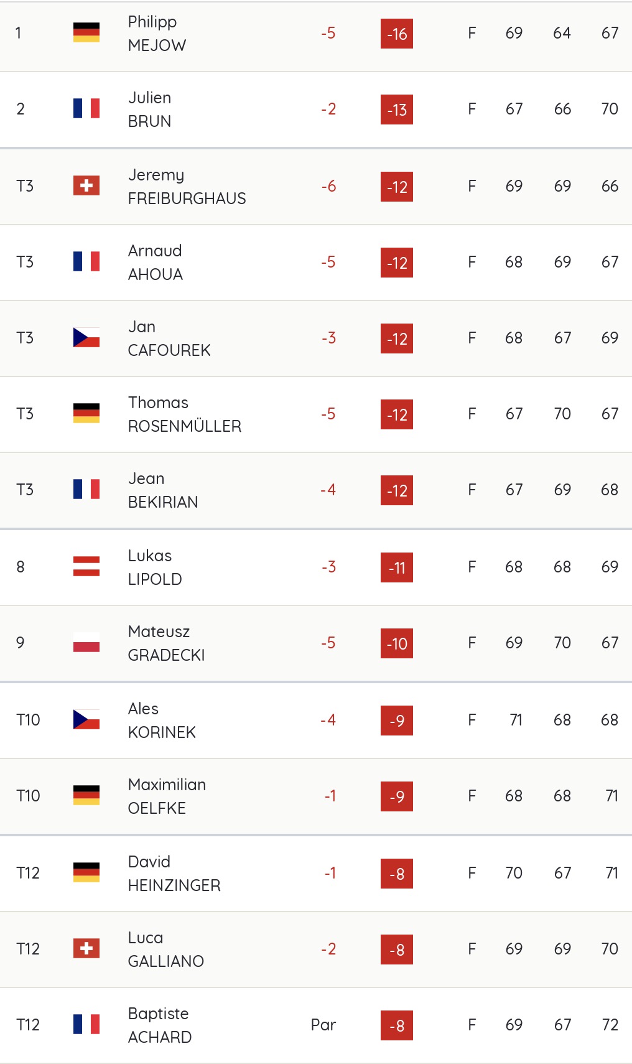Click the round-two score 64 for Mejow
The height and width of the screenshot is (1064, 632).
click(x=562, y=33)
